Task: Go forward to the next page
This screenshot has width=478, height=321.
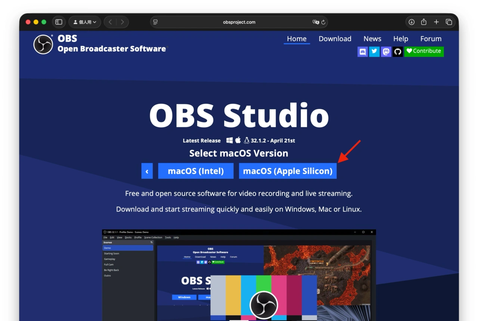Action: [x=122, y=22]
